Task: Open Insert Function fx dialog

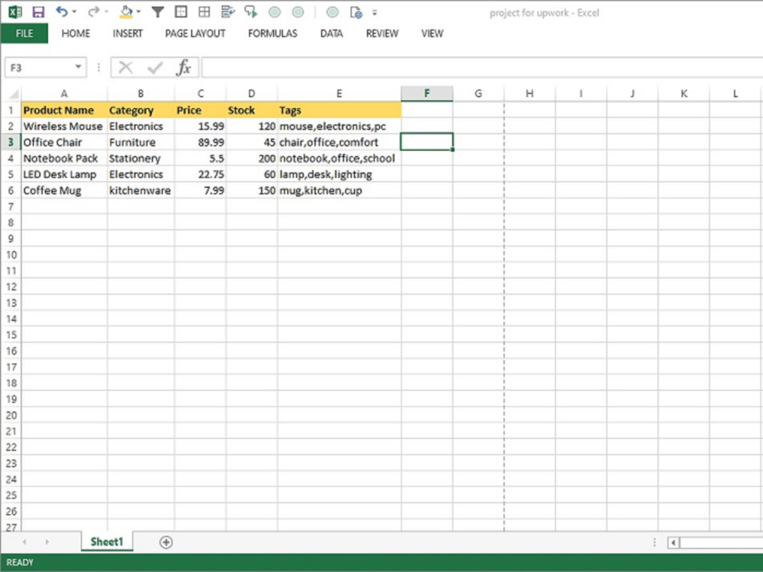Action: (183, 68)
